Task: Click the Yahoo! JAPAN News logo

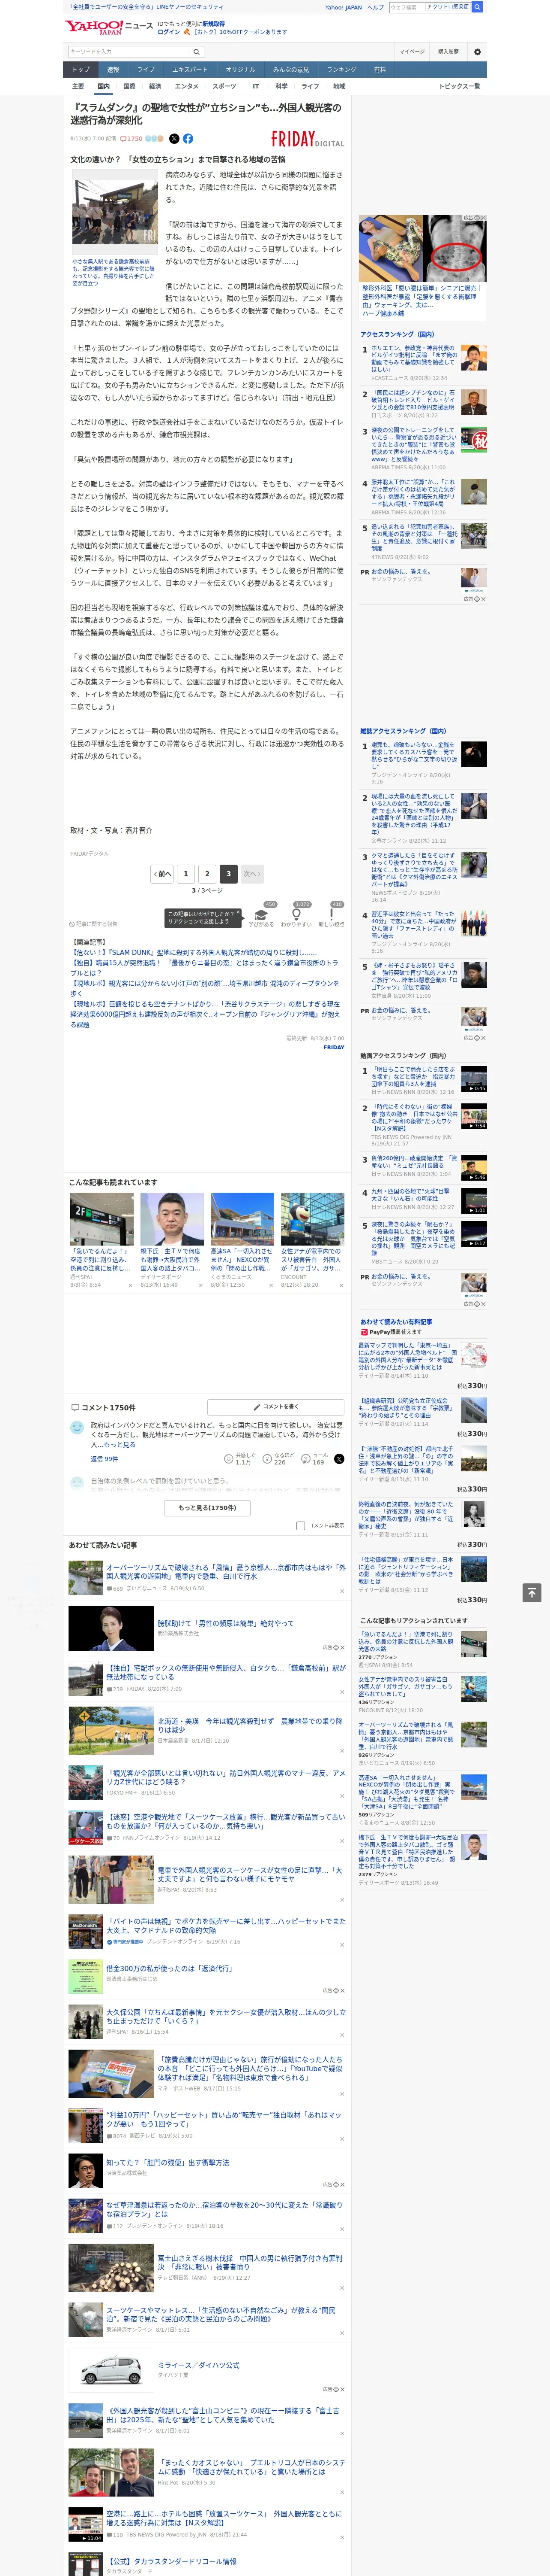Action: [110, 27]
